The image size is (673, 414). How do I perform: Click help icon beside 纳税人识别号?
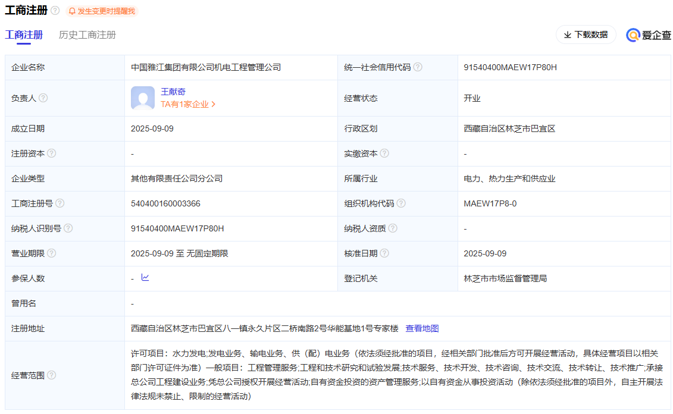click(x=68, y=228)
